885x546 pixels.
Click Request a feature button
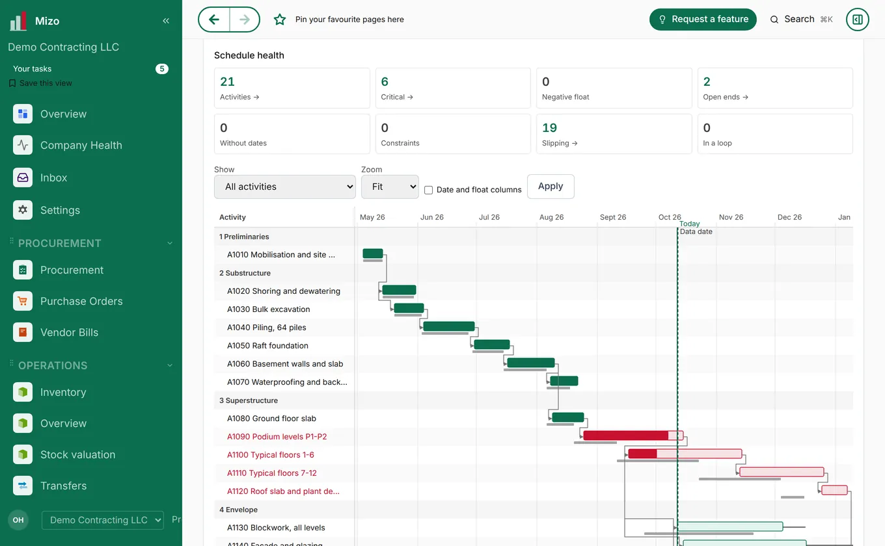703,19
